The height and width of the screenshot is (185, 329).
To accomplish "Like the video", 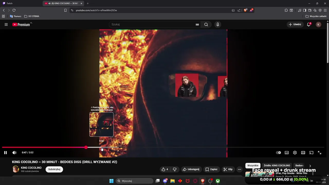I will coord(164,169).
